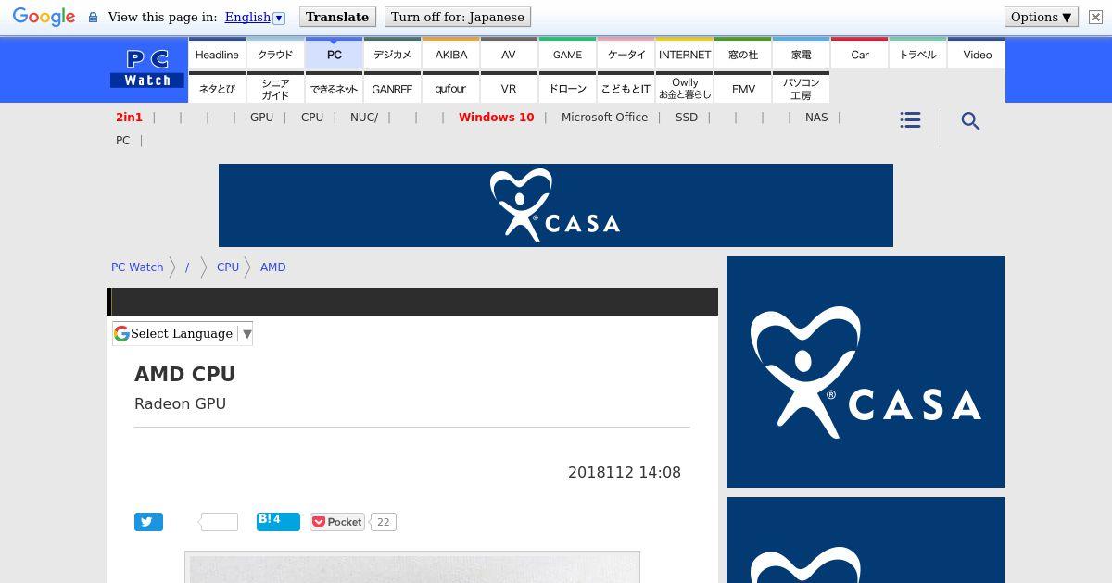Screen dimensions: 1112x583
Task: Open the できるネット tab
Action: (x=335, y=89)
